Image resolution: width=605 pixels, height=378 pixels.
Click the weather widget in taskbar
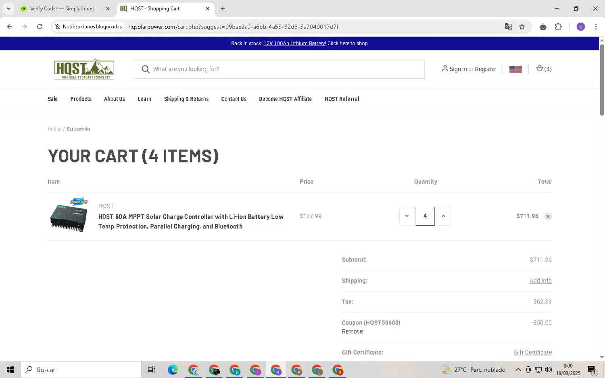pos(473,370)
